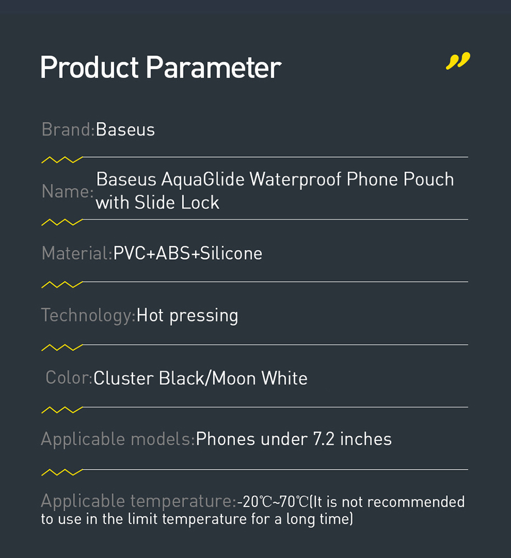Click the yellow zigzag below the Color row

pos(62,410)
